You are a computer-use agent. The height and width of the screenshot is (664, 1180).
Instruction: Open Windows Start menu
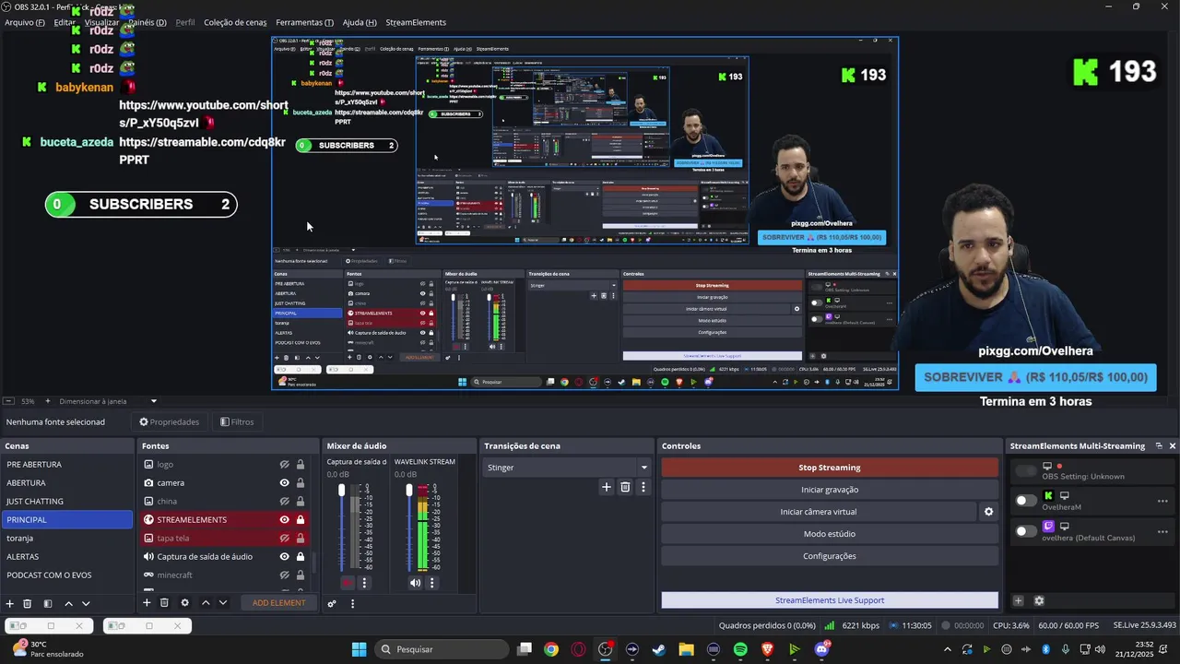click(359, 649)
